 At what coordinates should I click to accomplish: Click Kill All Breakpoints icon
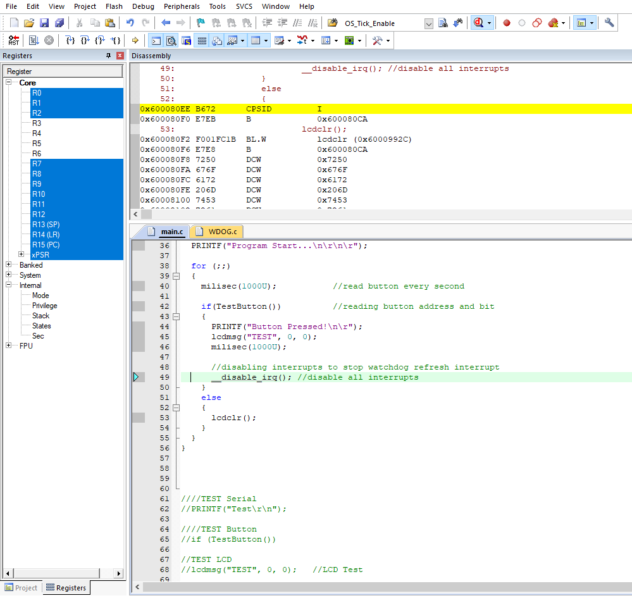point(552,23)
